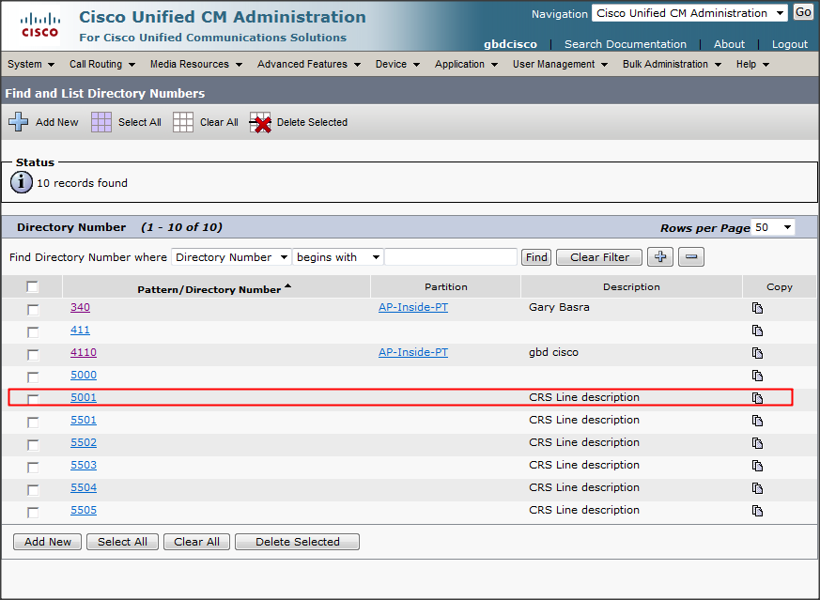Image resolution: width=820 pixels, height=600 pixels.
Task: Copy directory number 5502
Action: [757, 442]
